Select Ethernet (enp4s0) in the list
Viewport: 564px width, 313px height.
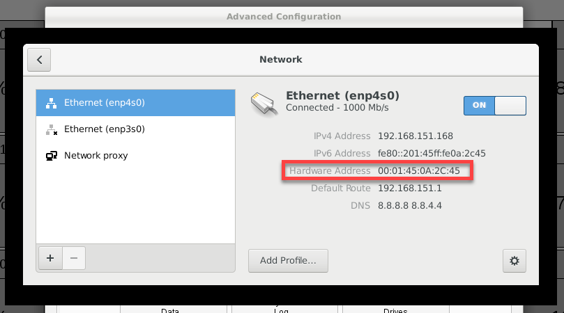point(136,103)
